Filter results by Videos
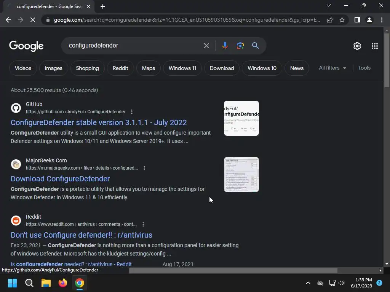The width and height of the screenshot is (390, 292). (23, 68)
